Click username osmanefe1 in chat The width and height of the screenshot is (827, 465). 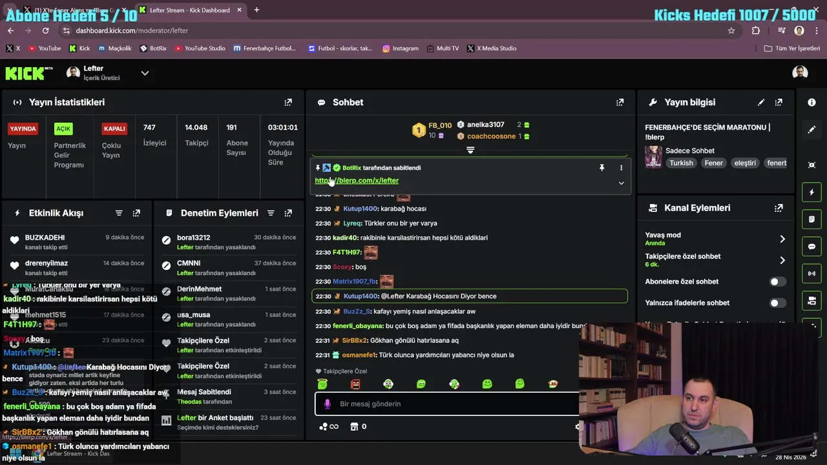tap(359, 355)
